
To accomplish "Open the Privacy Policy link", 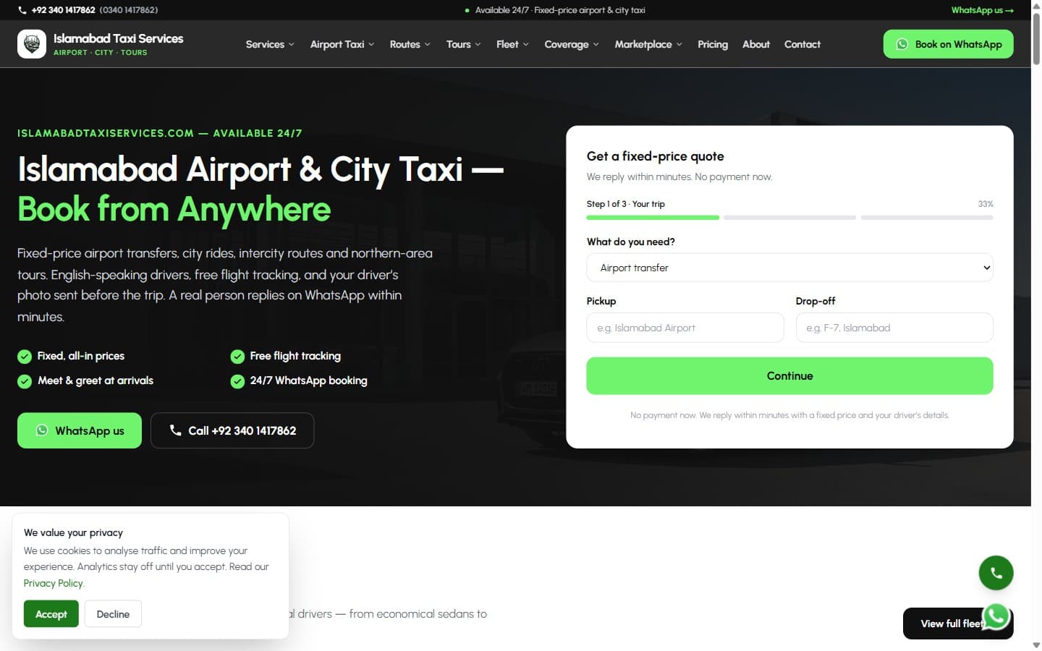I will coord(54,583).
